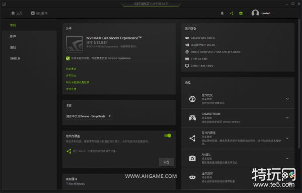Expand the in-game overlay feature row

coord(287,138)
